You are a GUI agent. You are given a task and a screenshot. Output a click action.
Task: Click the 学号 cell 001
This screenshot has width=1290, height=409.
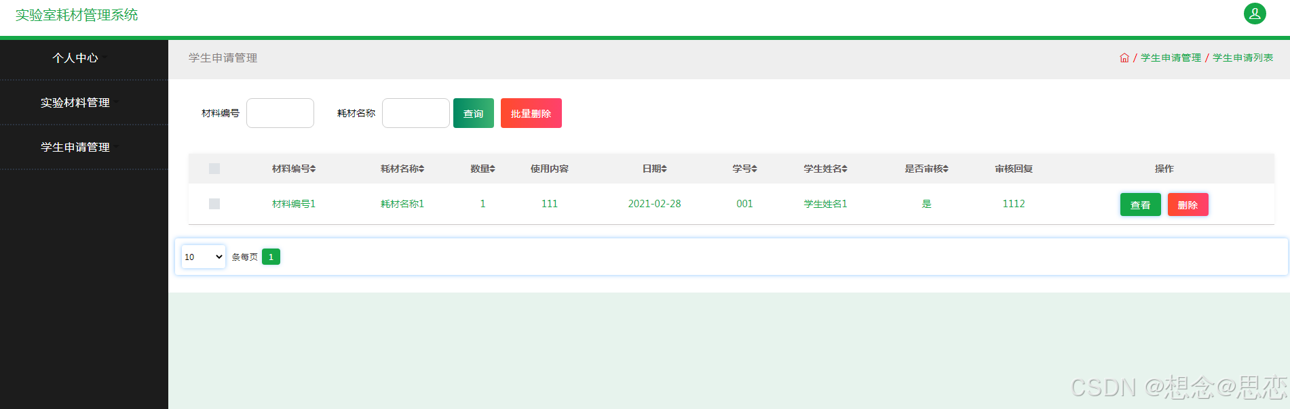[744, 204]
